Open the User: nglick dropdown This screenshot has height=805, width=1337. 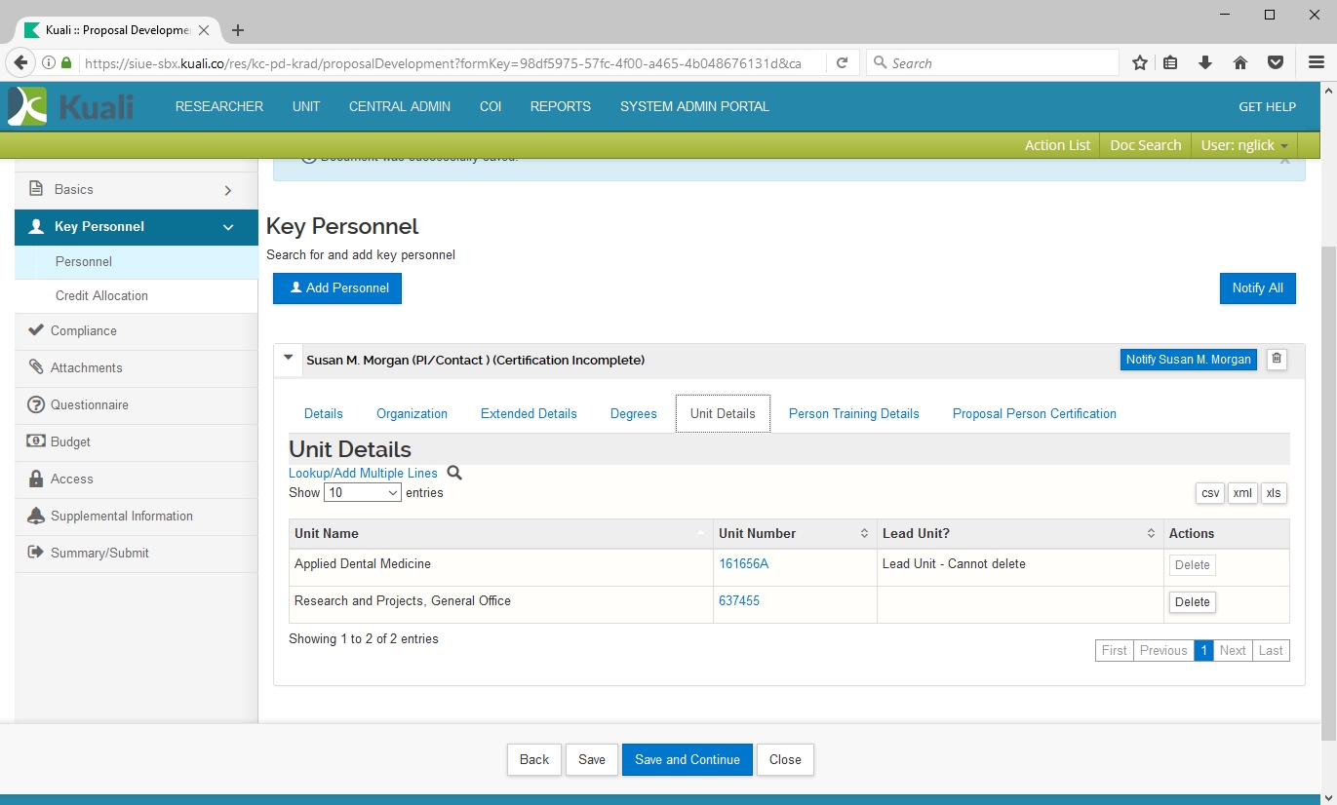[1243, 145]
